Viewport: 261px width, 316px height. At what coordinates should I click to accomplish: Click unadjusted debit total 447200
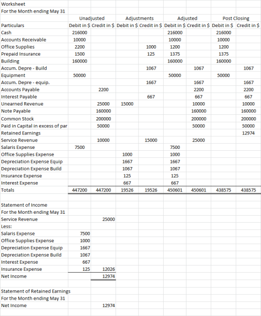[80, 190]
